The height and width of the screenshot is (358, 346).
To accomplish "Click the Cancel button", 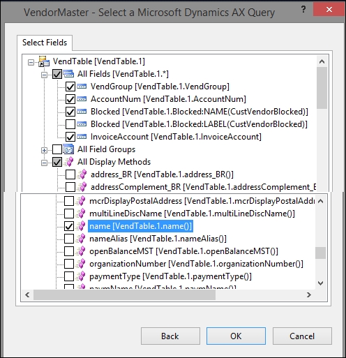I will pos(302,336).
